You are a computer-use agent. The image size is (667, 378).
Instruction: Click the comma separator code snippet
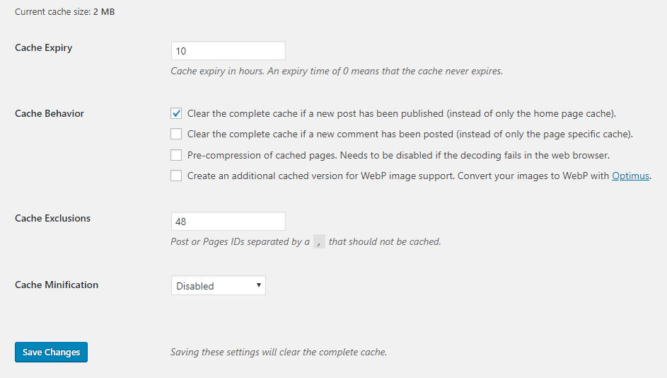[320, 242]
